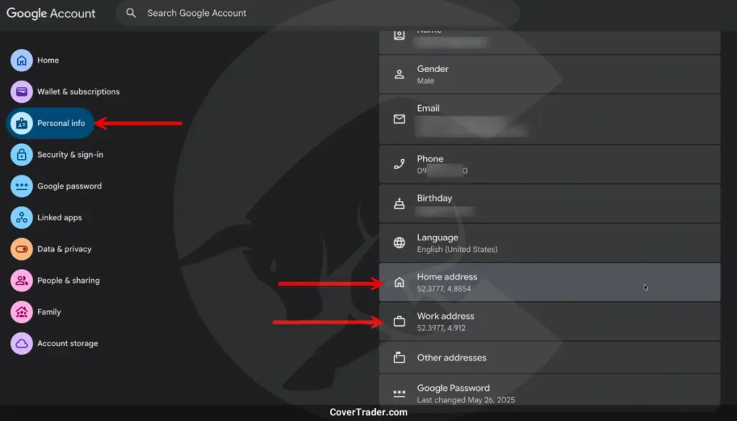Image resolution: width=737 pixels, height=421 pixels.
Task: Open the Home address row
Action: pyautogui.click(x=549, y=282)
